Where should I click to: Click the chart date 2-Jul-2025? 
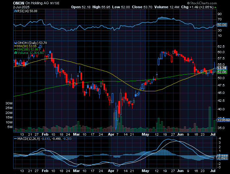tap(21, 7)
